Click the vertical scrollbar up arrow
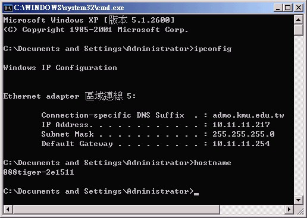 tap(299, 20)
